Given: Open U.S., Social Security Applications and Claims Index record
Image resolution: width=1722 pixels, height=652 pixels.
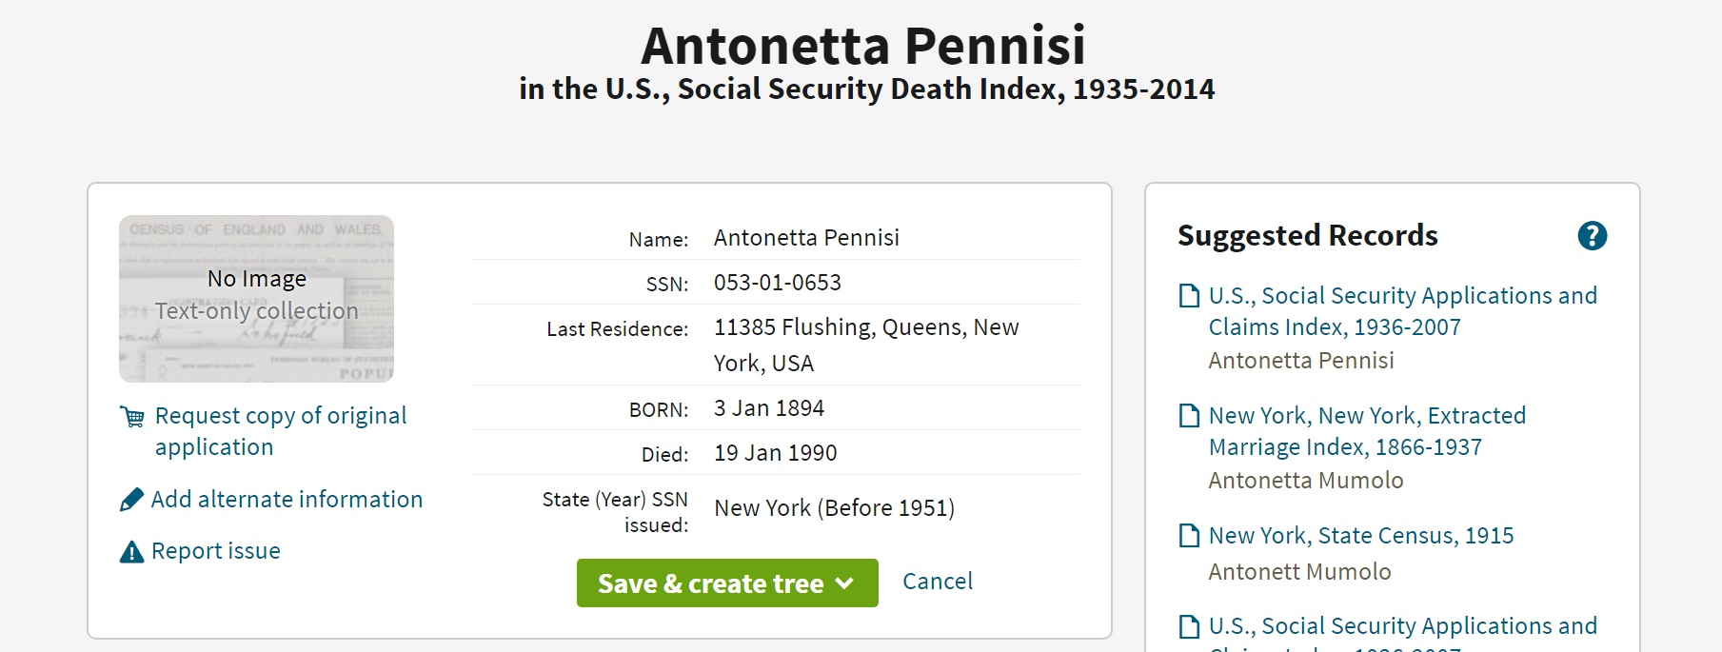Looking at the screenshot, I should (x=1402, y=311).
